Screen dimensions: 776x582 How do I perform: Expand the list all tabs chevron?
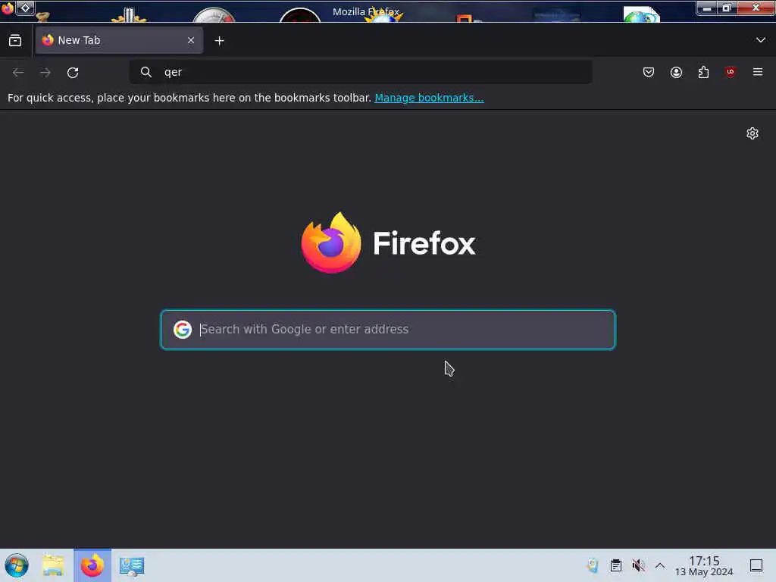(760, 40)
